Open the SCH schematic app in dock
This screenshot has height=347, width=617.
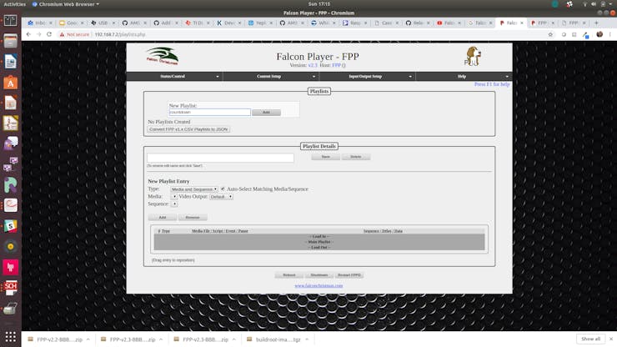[x=11, y=288]
